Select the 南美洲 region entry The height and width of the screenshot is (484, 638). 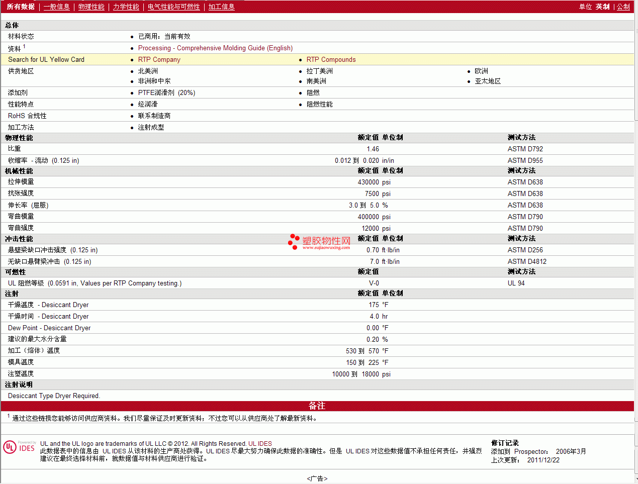(x=316, y=81)
